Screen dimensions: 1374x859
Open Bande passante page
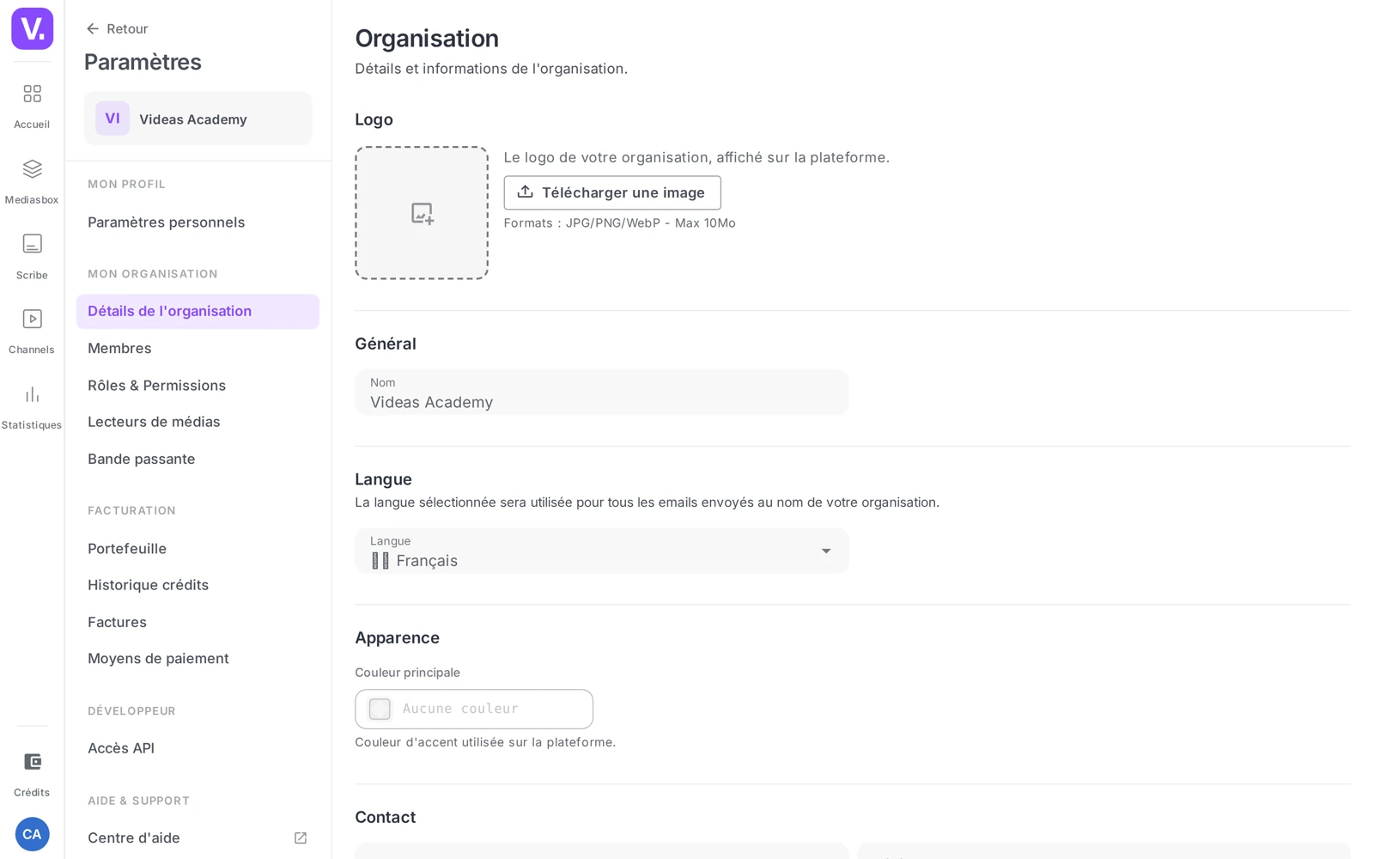click(x=198, y=459)
